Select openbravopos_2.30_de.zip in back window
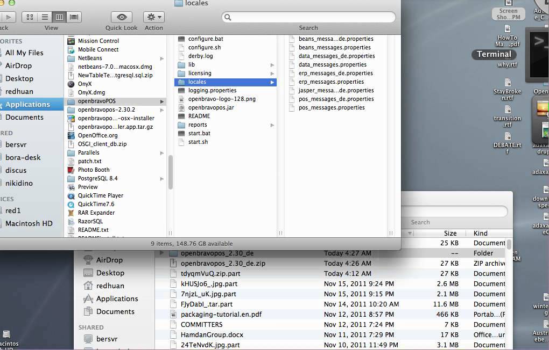This screenshot has width=549, height=350. pyautogui.click(x=223, y=264)
